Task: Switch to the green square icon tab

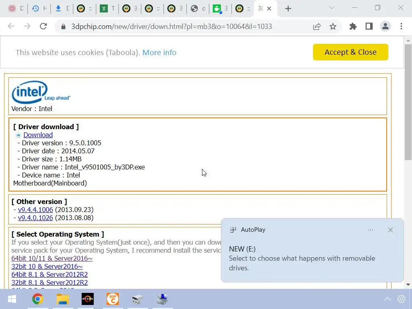Action: coord(103,9)
